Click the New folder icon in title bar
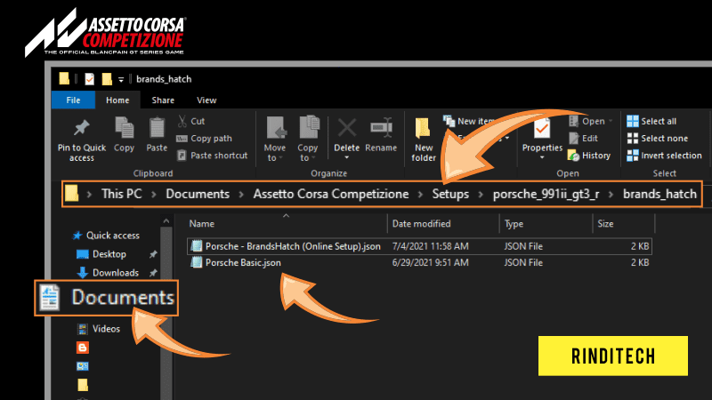 (x=107, y=79)
